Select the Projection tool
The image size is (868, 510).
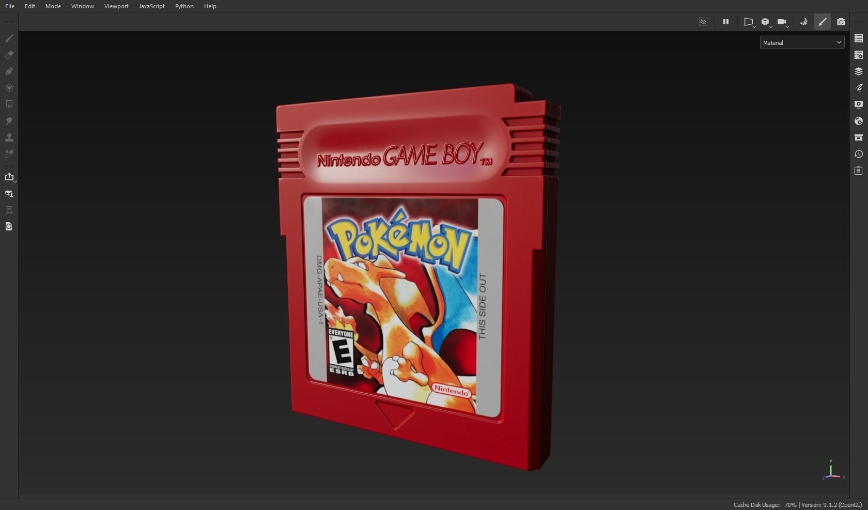coord(9,71)
